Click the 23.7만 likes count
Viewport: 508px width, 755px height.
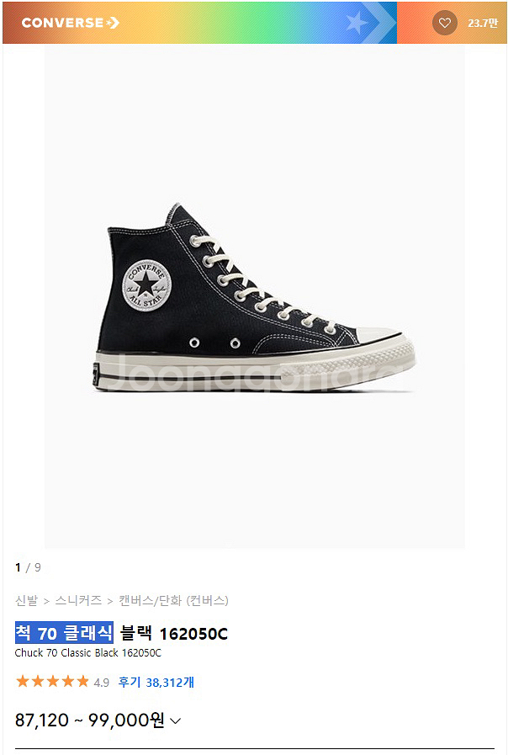pos(483,23)
